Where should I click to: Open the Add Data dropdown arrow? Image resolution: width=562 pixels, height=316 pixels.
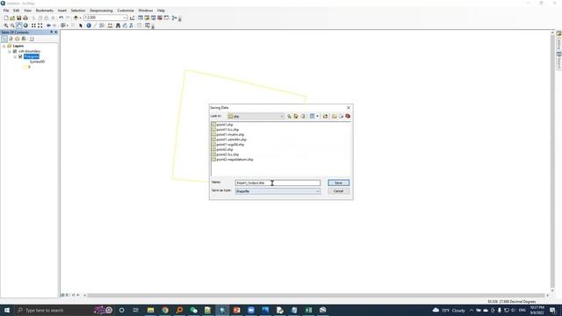coord(80,18)
